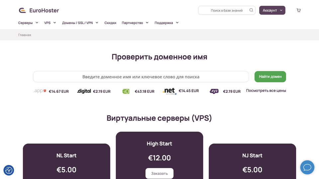Expand the Поддержка menu chevron

point(177,23)
